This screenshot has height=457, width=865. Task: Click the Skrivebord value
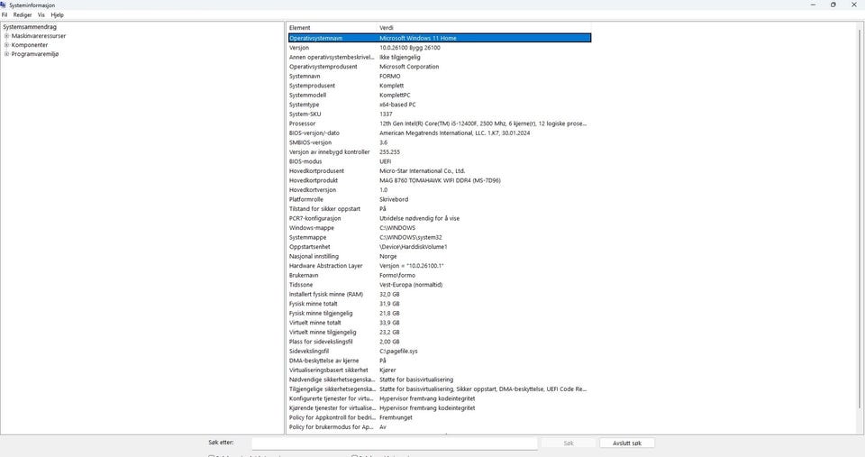coord(394,199)
